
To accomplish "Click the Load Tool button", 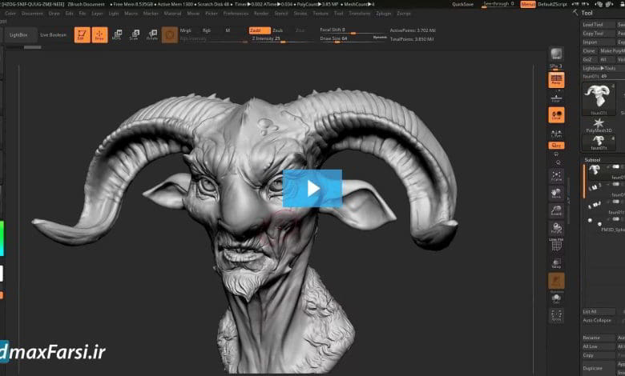I will point(594,24).
